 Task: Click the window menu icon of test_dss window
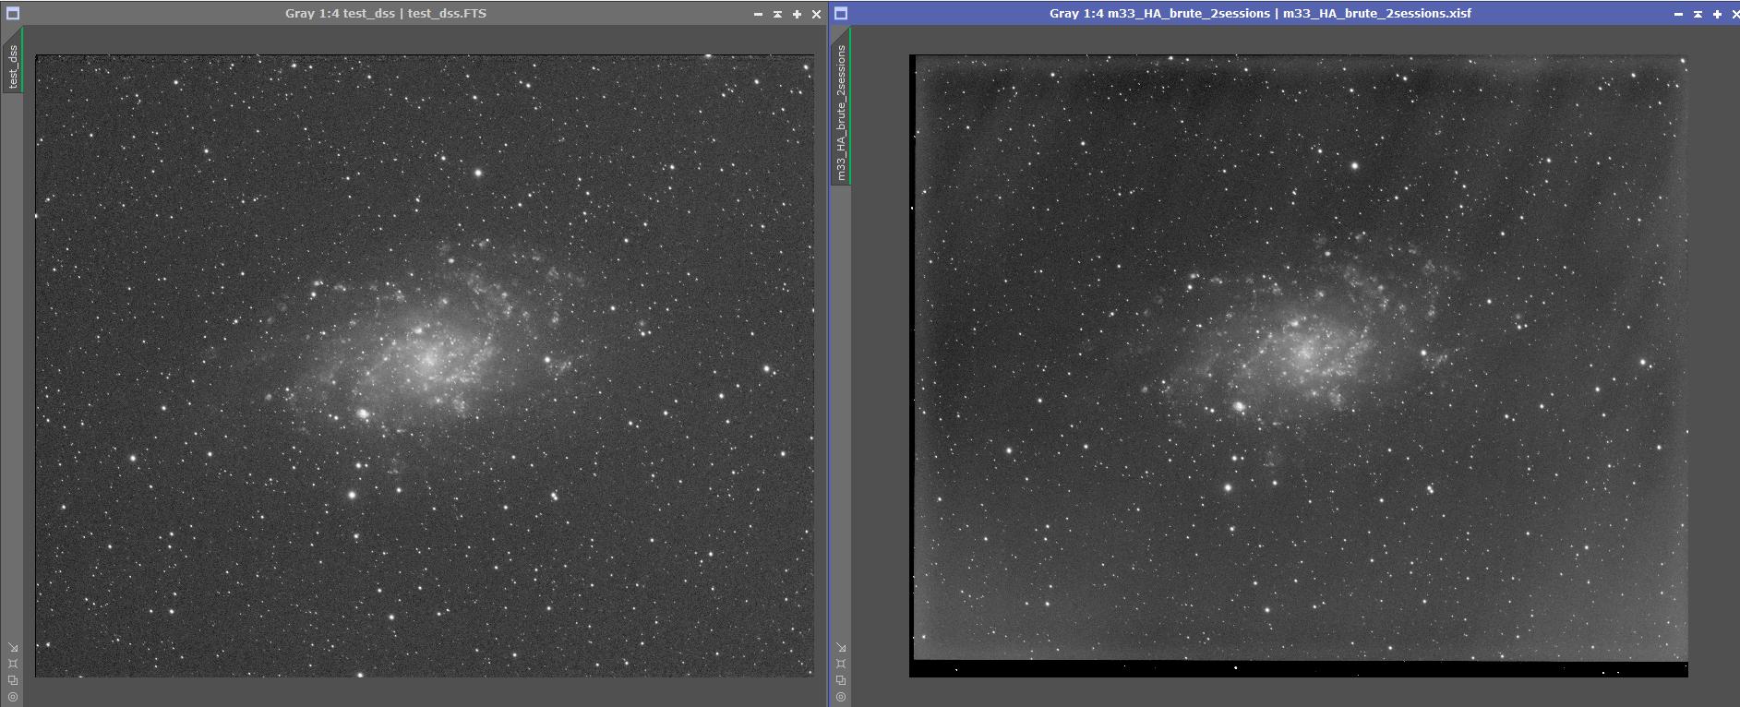tap(13, 14)
